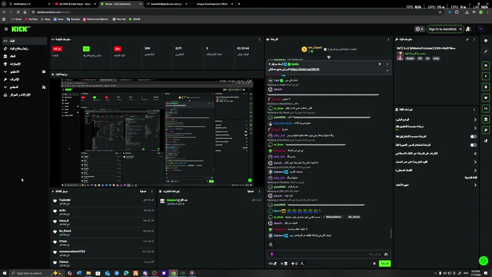
Task: Open the achievements page with the trophy icon
Action: pyautogui.click(x=13, y=64)
